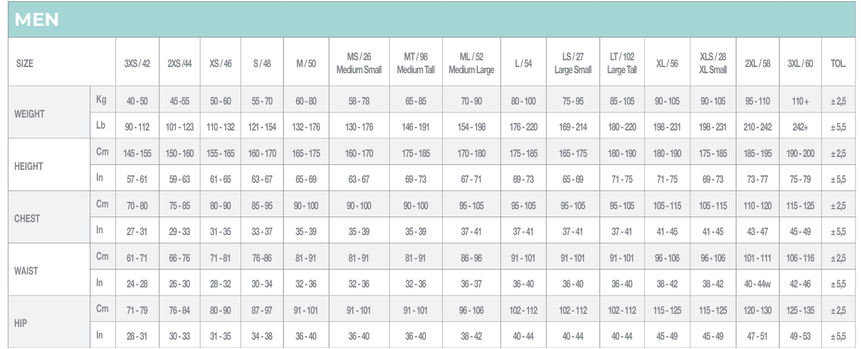Click the XLS / 28 XL Small header
This screenshot has width=861, height=349.
[x=713, y=63]
